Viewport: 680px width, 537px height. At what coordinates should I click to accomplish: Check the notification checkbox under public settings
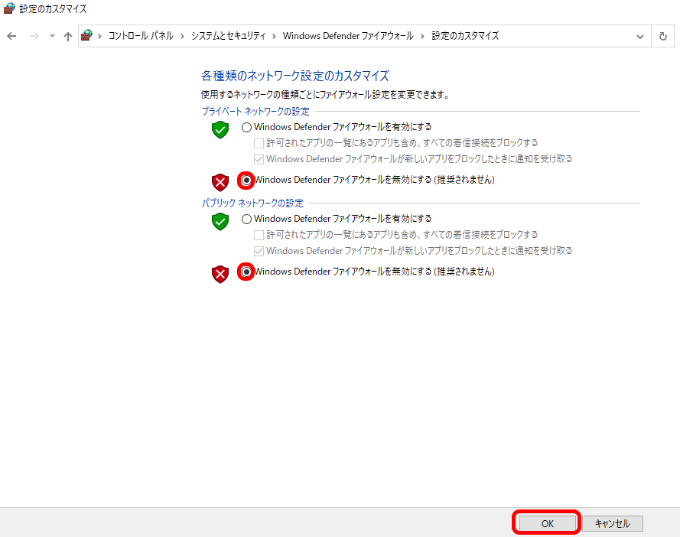(x=259, y=250)
